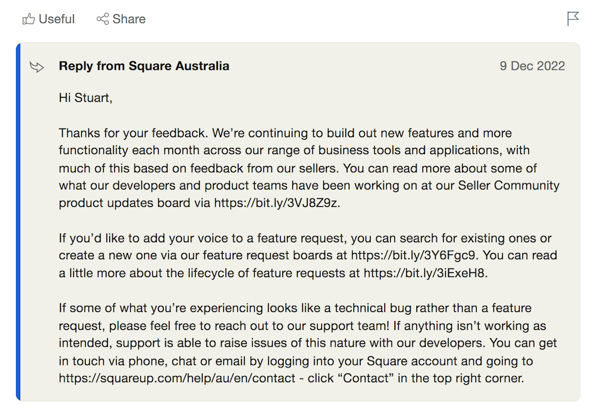Select the Share text label

(129, 19)
